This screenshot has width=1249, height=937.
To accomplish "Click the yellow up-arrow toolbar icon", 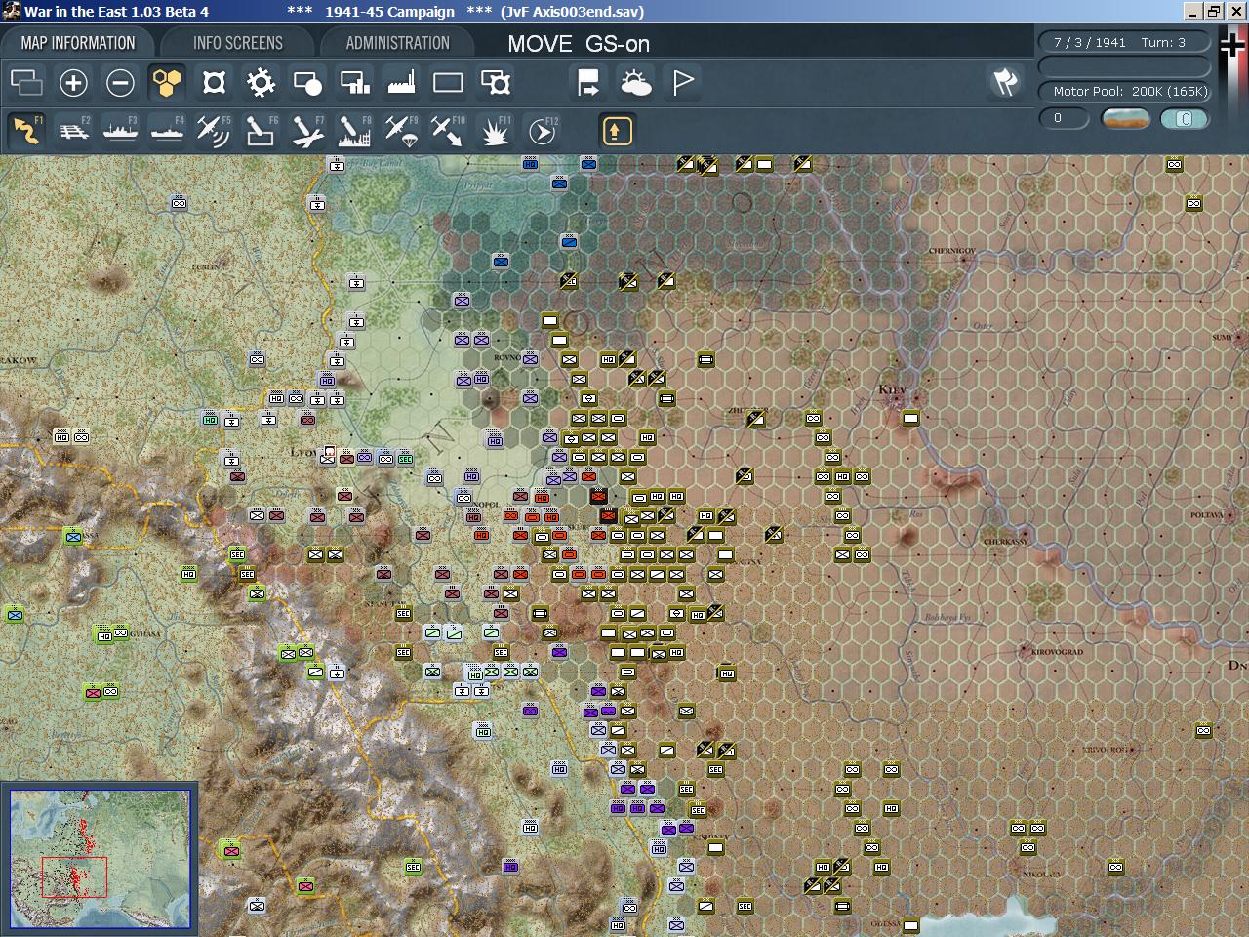I will [x=617, y=131].
